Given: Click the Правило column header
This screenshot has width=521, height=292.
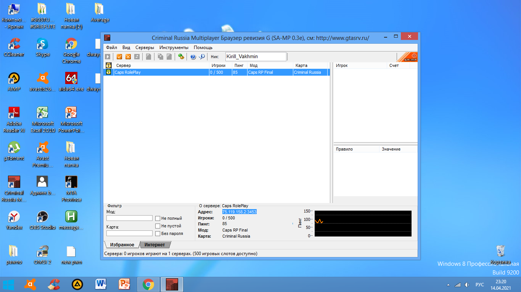Looking at the screenshot, I should (x=356, y=149).
